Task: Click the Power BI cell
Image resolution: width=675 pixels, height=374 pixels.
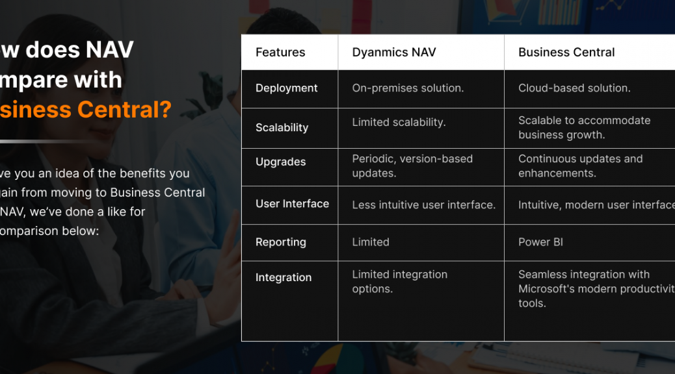Action: click(540, 242)
